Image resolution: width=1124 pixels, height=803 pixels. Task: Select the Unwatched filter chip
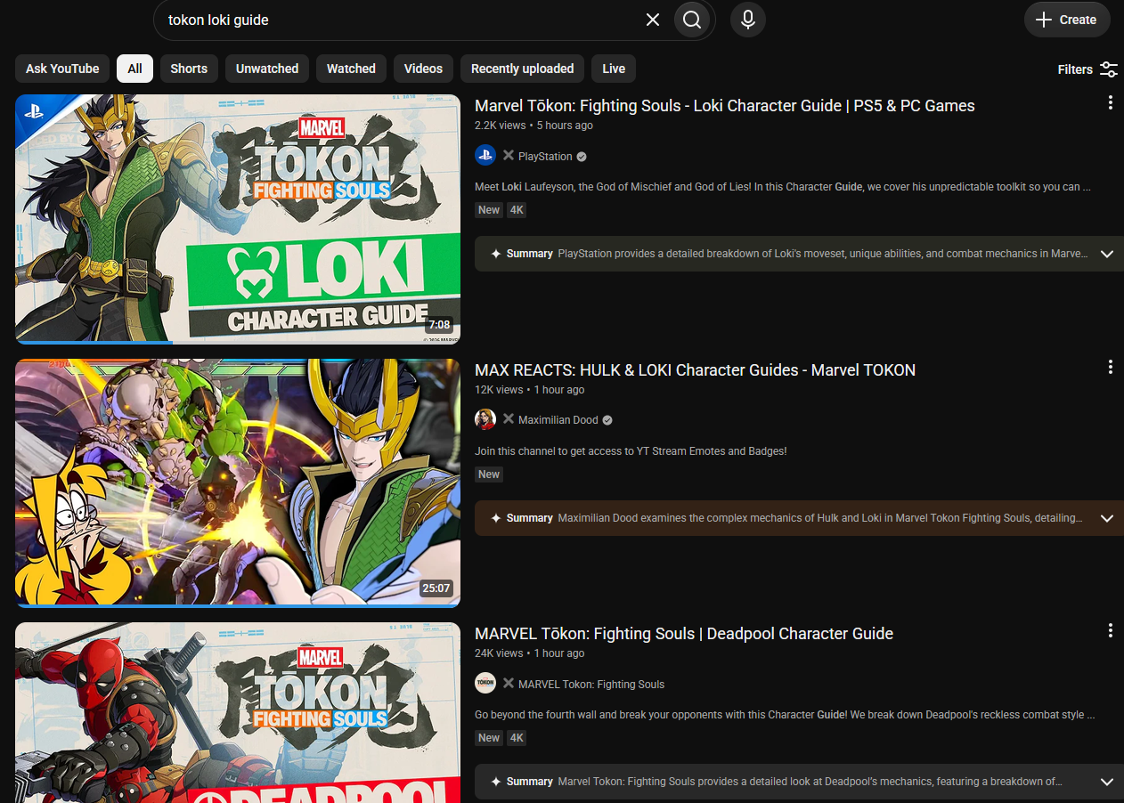(x=267, y=69)
